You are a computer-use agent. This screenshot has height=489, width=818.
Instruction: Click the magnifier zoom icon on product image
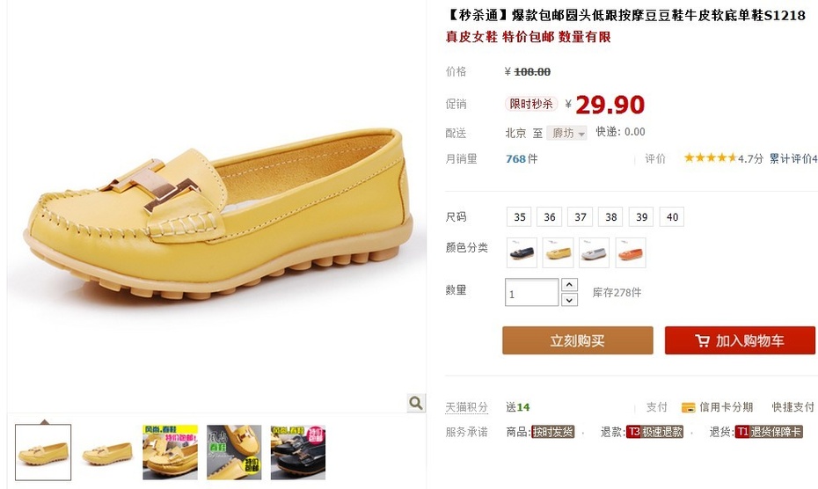point(416,403)
